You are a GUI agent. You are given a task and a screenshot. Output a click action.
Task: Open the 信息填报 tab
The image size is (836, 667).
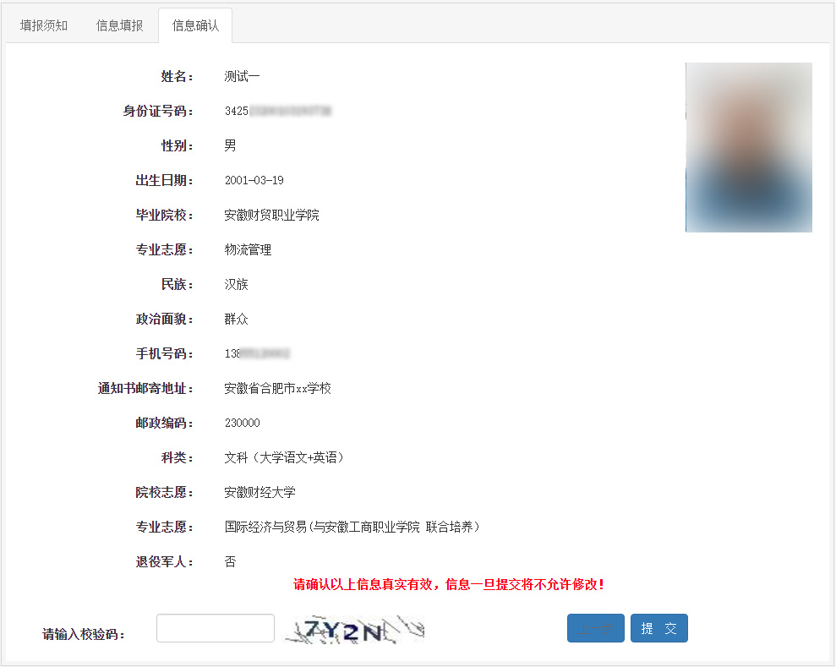click(x=119, y=25)
